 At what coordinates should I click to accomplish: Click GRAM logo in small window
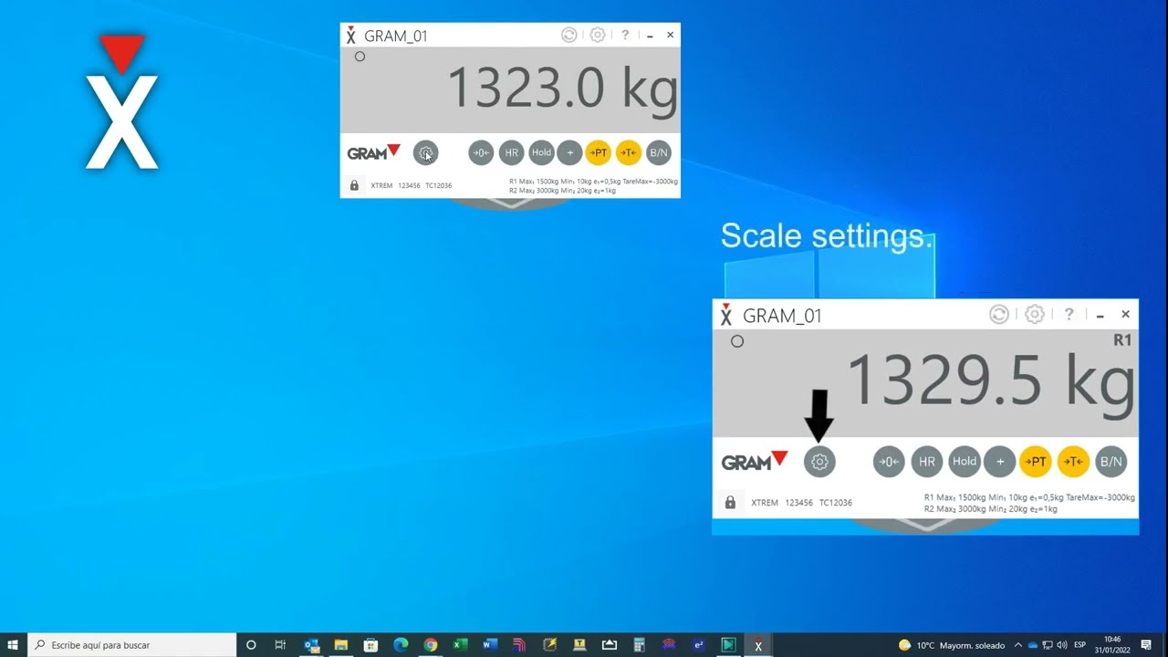[373, 152]
